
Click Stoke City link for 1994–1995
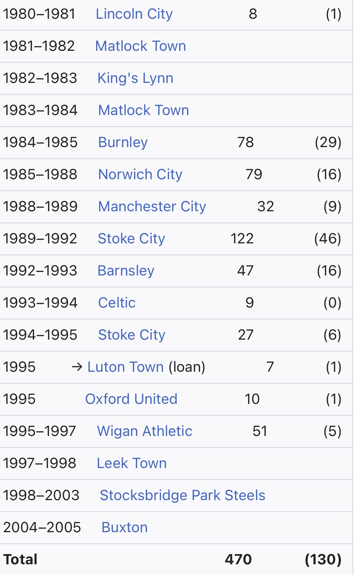[132, 335]
